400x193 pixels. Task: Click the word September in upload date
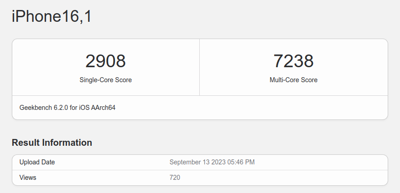(x=185, y=162)
